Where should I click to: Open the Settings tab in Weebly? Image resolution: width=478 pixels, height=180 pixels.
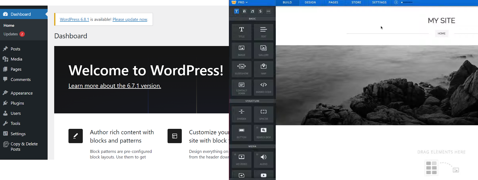pos(379,2)
